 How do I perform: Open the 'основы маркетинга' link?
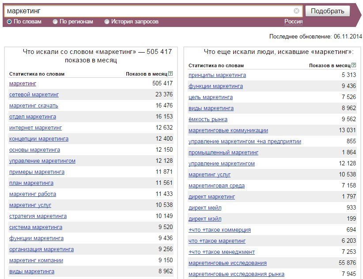tap(35, 150)
